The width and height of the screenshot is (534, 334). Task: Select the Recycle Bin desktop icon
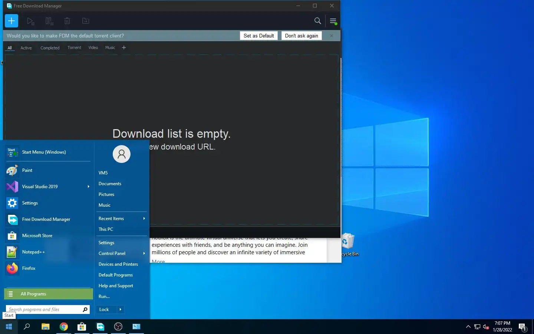[350, 245]
